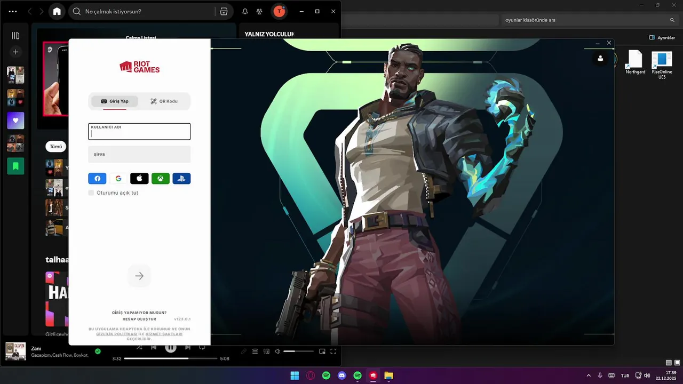The image size is (683, 384).
Task: Focus the Kullanıcı Adı input field
Action: 139,132
